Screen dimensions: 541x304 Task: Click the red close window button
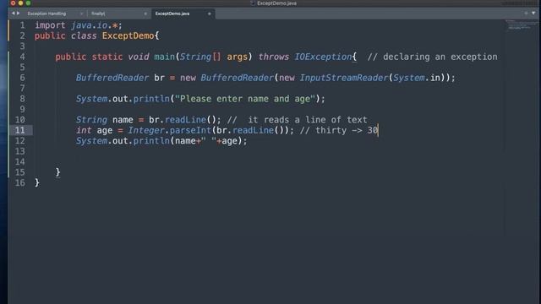[x=14, y=3]
